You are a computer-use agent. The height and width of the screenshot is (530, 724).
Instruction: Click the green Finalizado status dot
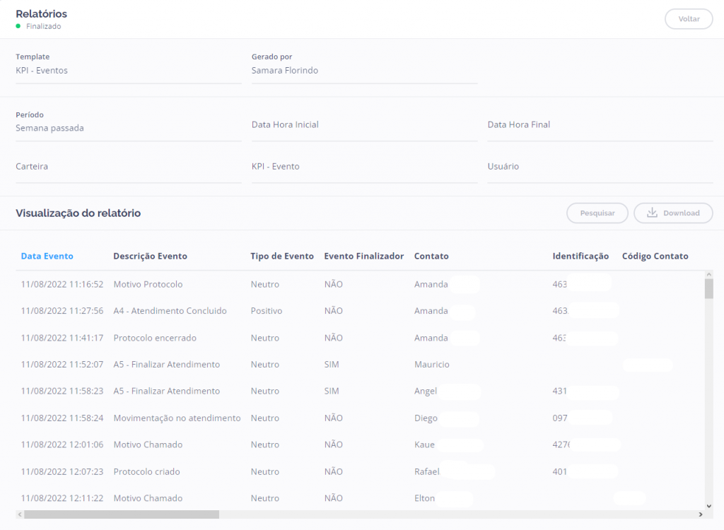tap(18, 26)
